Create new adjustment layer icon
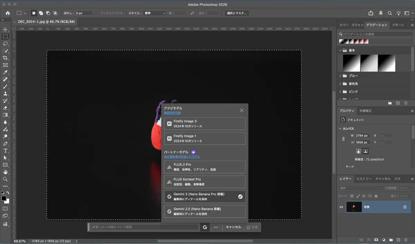This screenshot has height=244, width=415. (x=384, y=240)
